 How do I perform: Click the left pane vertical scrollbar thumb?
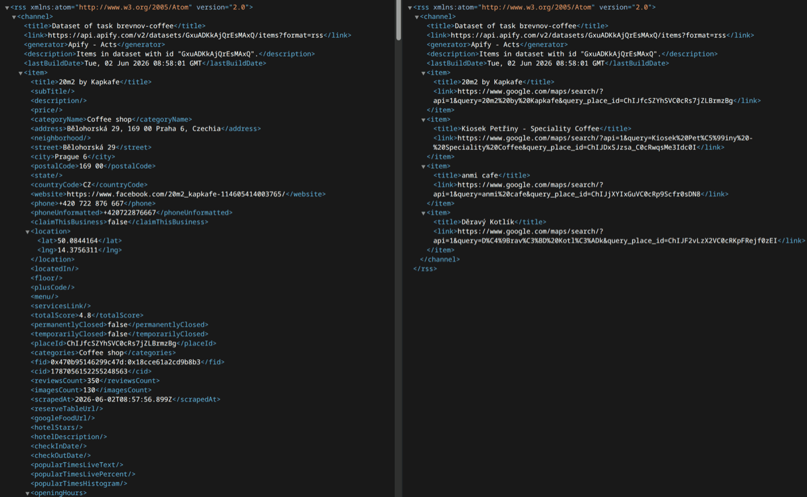[399, 20]
